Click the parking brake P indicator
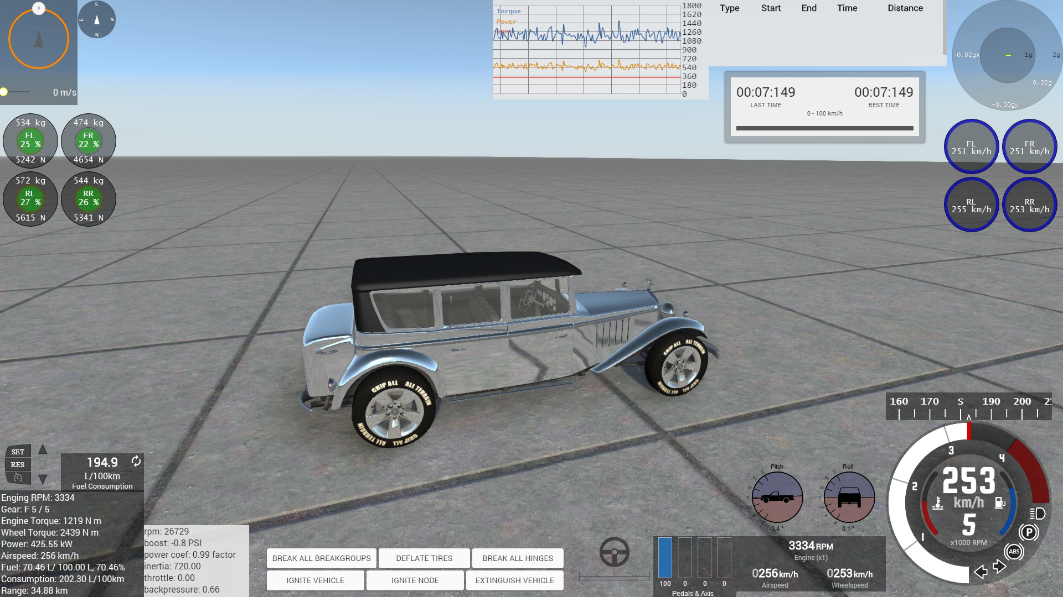This screenshot has width=1063, height=597. pyautogui.click(x=1028, y=532)
